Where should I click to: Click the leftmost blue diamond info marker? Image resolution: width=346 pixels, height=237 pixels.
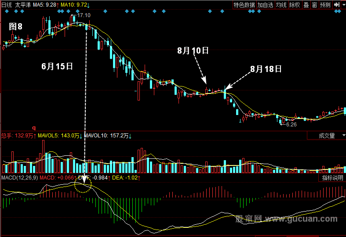(7, 11)
